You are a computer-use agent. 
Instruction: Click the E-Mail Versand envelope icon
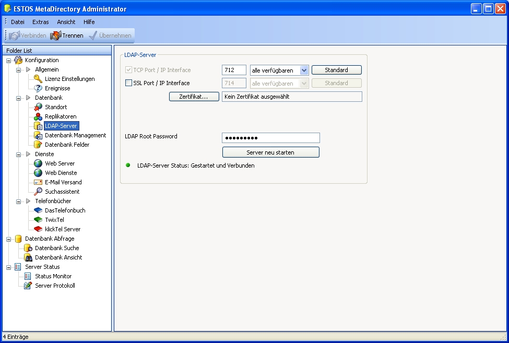38,182
